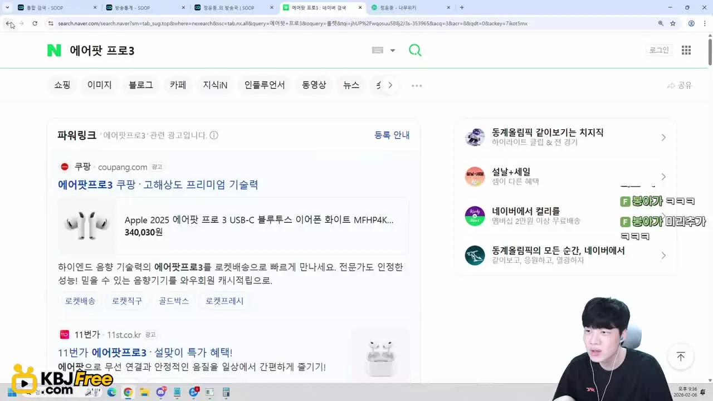The image size is (713, 401).
Task: Open the on-screen keyboard icon in search box
Action: [378, 50]
